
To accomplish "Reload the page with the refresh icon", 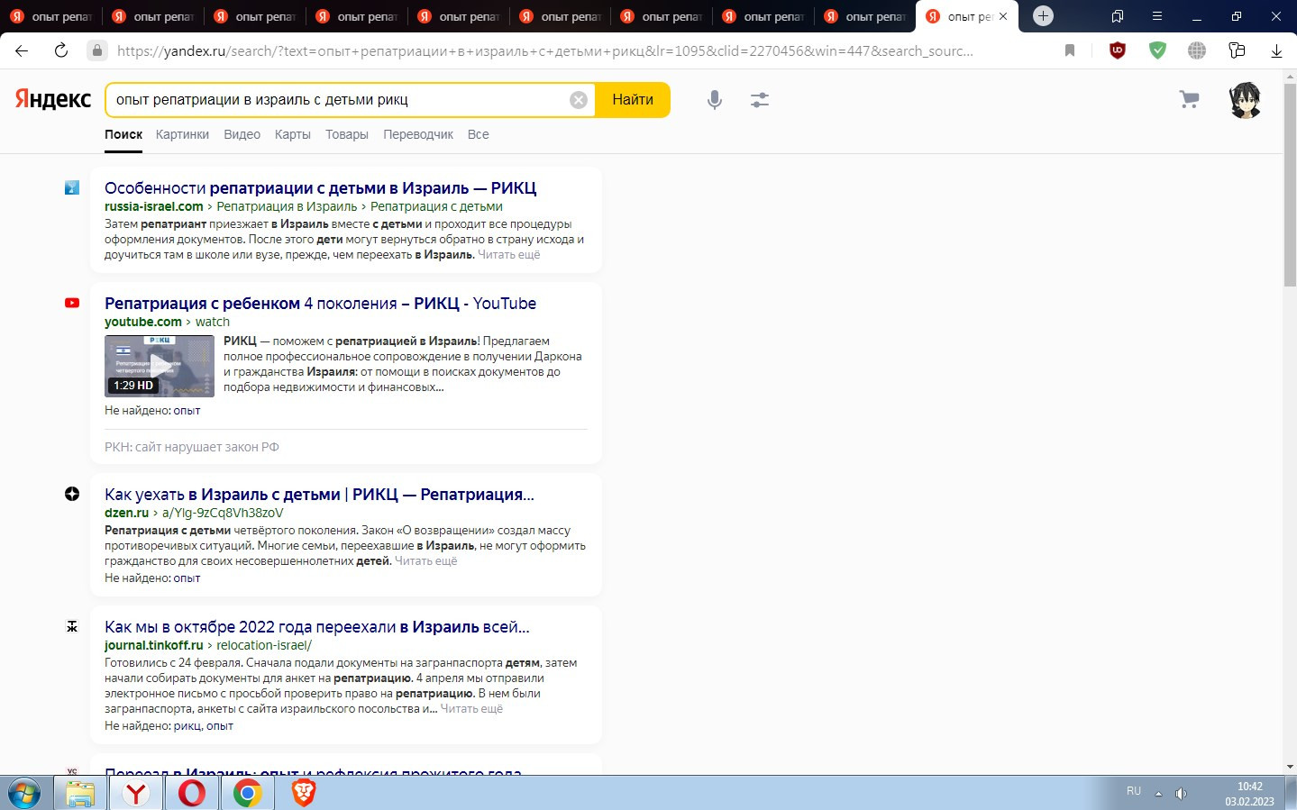I will pyautogui.click(x=61, y=50).
